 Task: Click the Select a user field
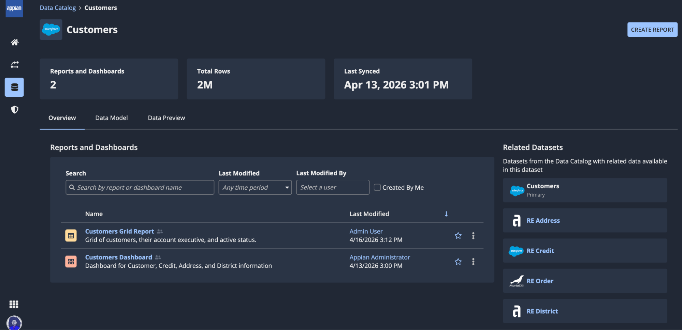pyautogui.click(x=333, y=187)
